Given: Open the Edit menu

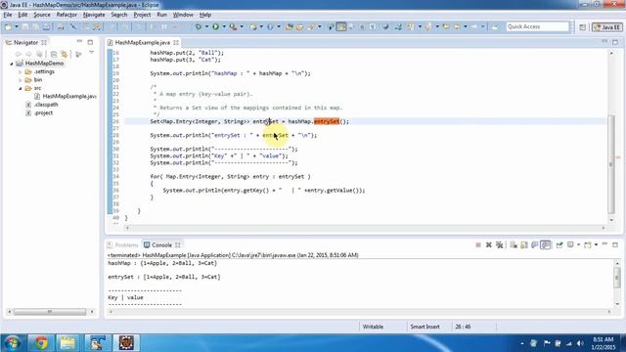Looking at the screenshot, I should click(22, 15).
